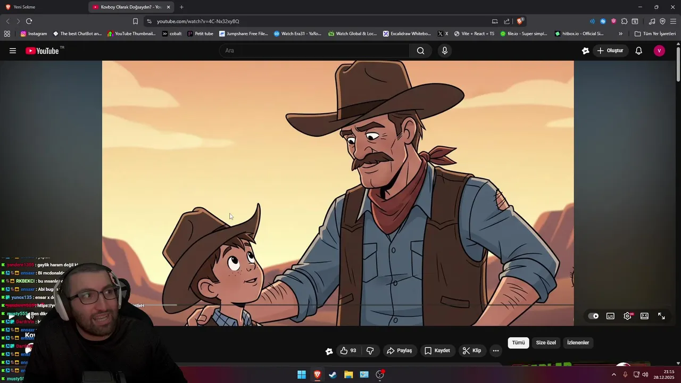Open the taskbar clock and date
The width and height of the screenshot is (681, 383).
coord(665,374)
